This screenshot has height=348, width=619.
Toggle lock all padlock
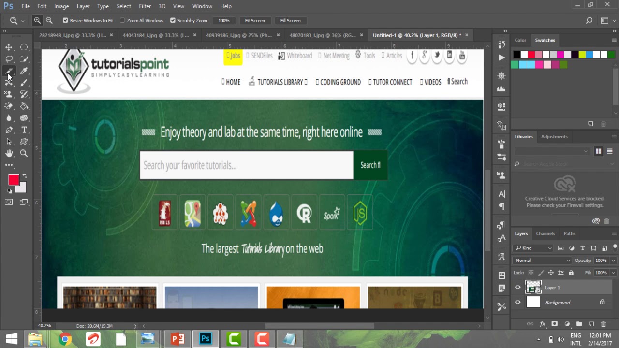click(x=571, y=273)
